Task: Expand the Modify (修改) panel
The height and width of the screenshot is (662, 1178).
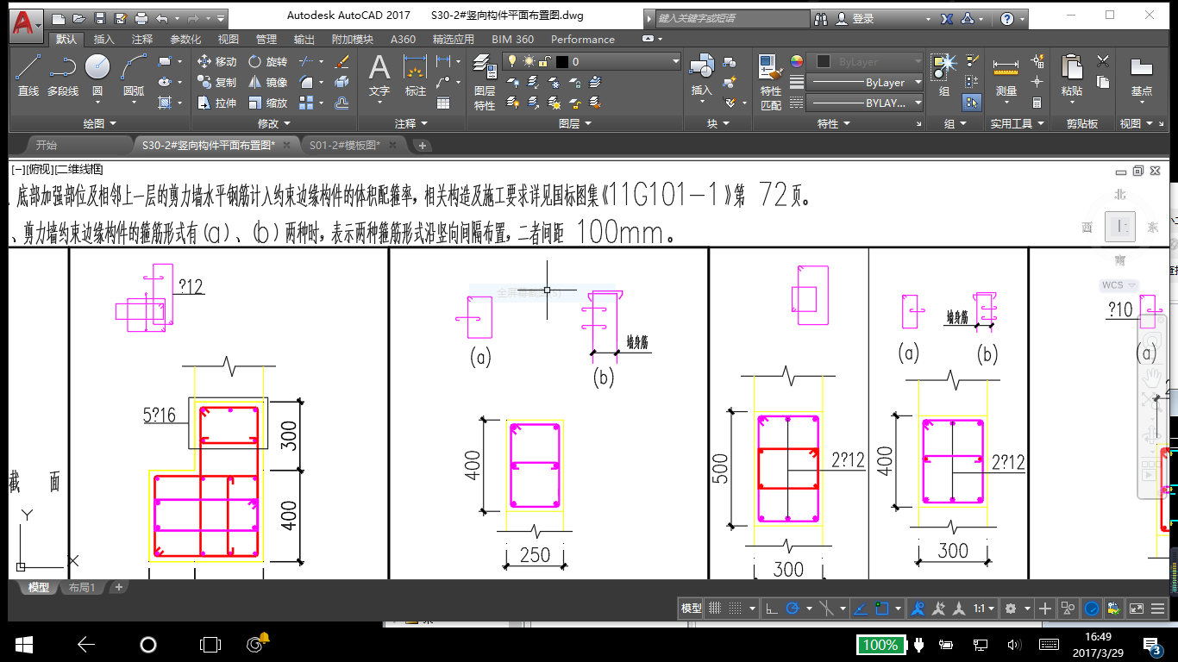Action: [274, 123]
